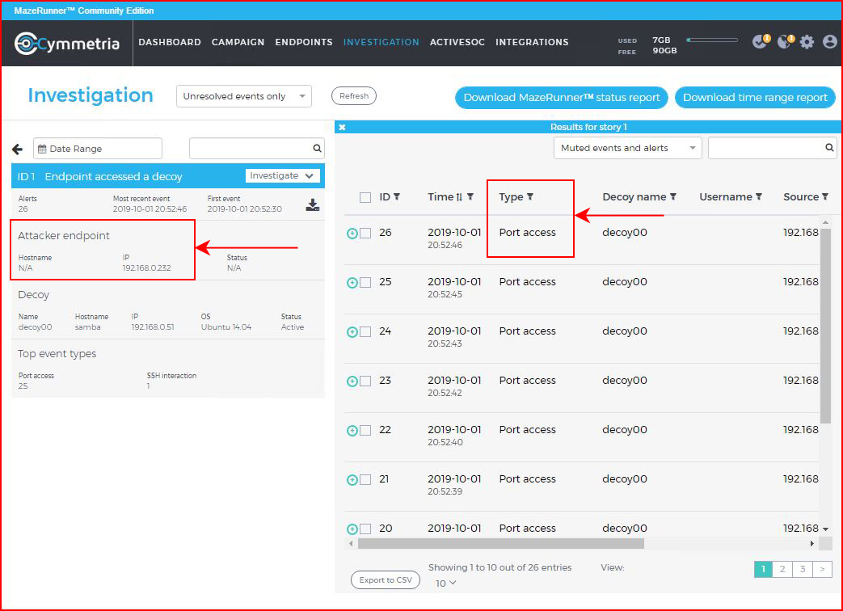This screenshot has height=611, width=843.
Task: Open the Time column filter icon
Action: click(470, 196)
